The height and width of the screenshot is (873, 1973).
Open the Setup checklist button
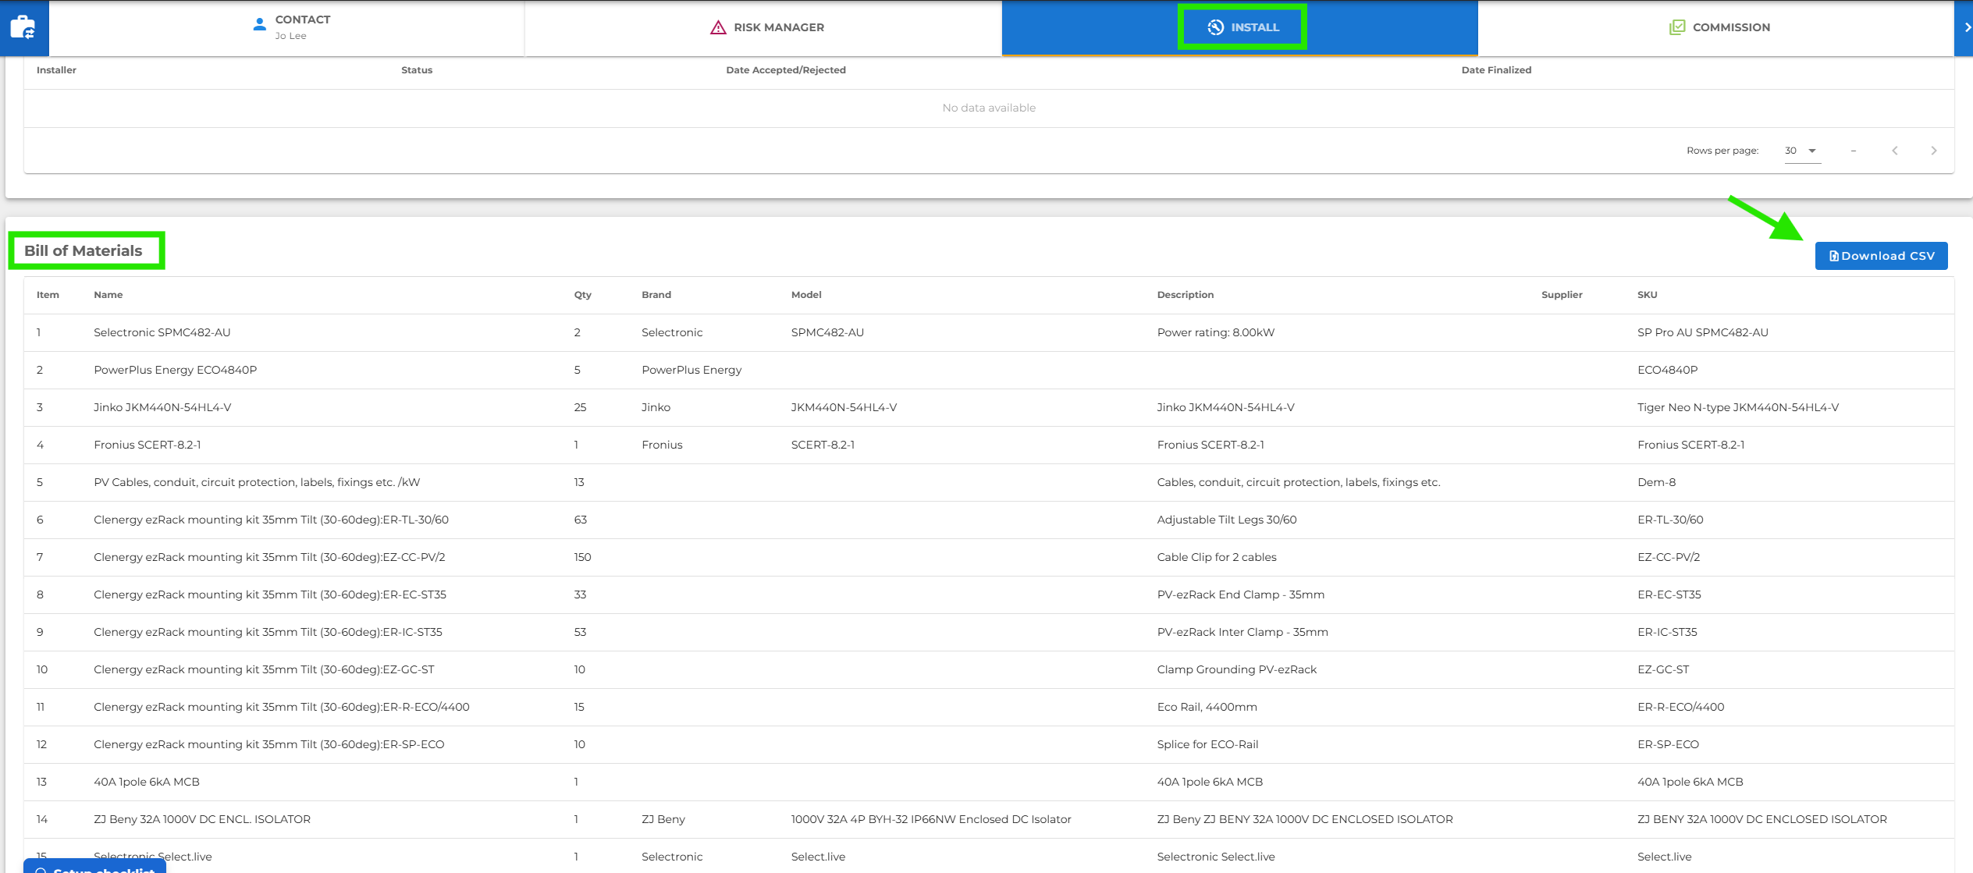pyautogui.click(x=94, y=866)
